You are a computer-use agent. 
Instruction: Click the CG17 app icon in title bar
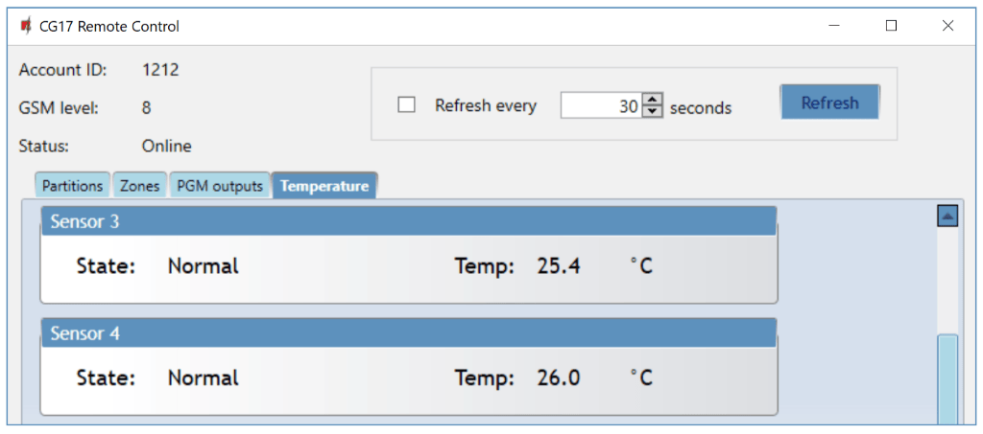click(x=26, y=26)
